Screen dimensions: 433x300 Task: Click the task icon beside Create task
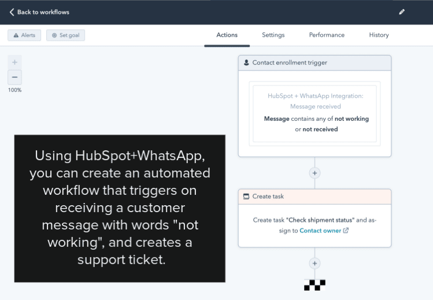click(246, 197)
